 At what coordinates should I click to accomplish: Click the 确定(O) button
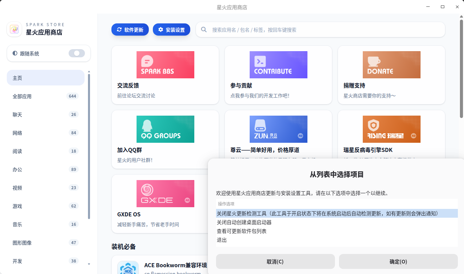[398, 261]
